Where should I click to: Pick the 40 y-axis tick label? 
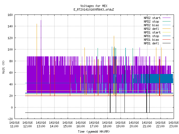tap(11, 84)
